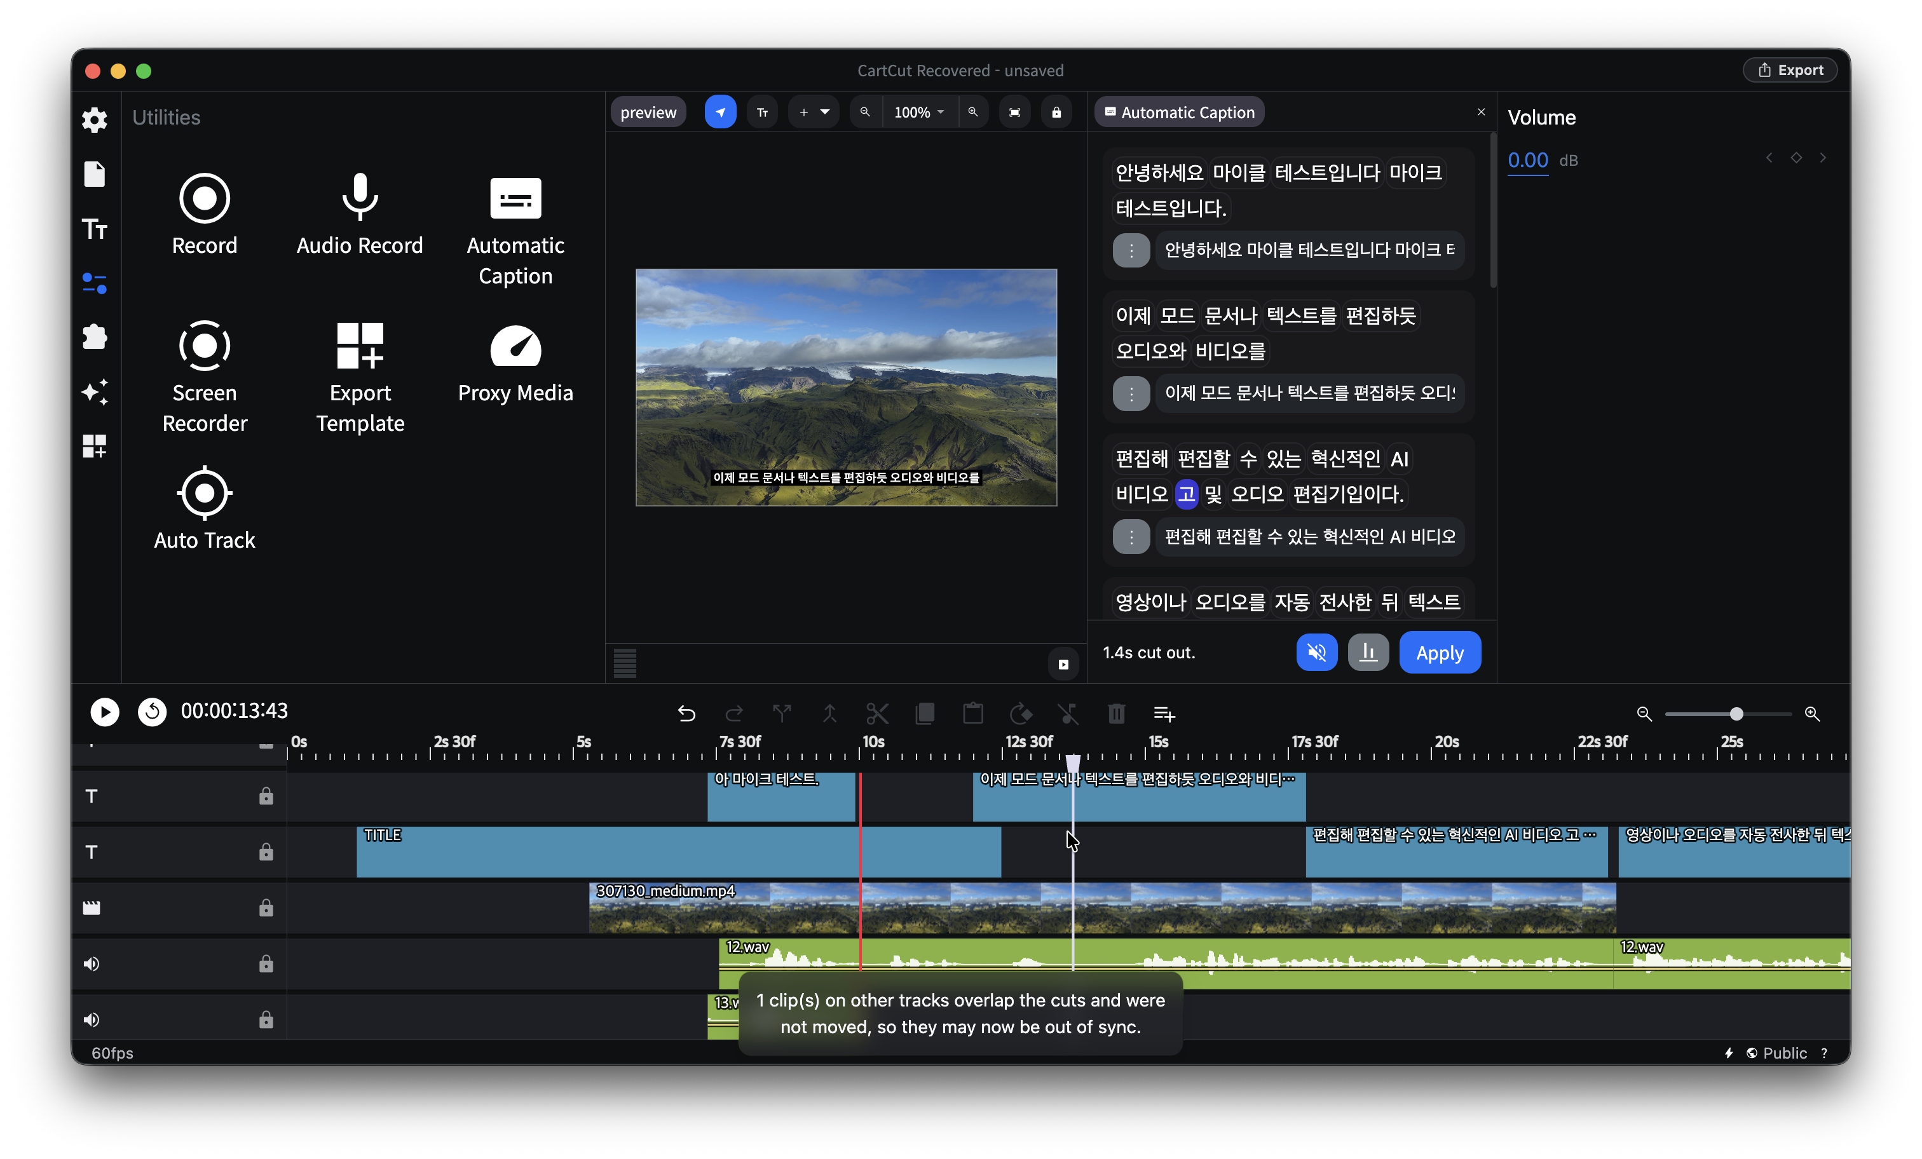The height and width of the screenshot is (1159, 1922).
Task: Toggle the pointer selection tool in the preview toolbar
Action: coord(720,112)
